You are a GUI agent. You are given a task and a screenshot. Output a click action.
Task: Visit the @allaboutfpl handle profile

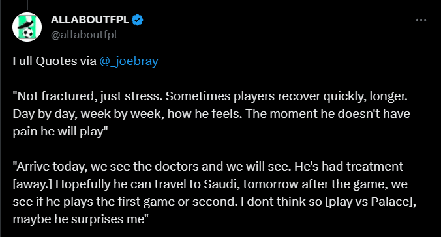pos(84,35)
